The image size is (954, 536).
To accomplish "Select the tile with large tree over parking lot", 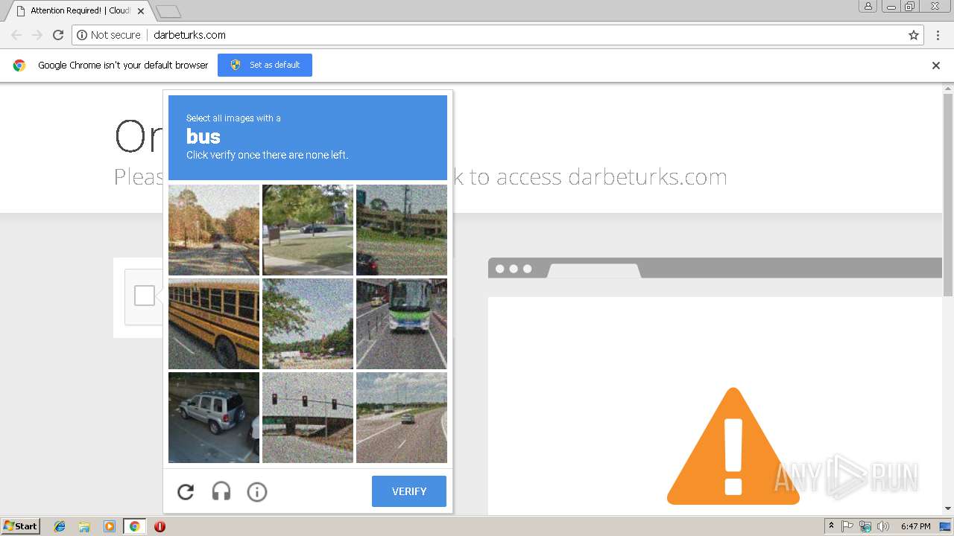I will click(x=308, y=324).
